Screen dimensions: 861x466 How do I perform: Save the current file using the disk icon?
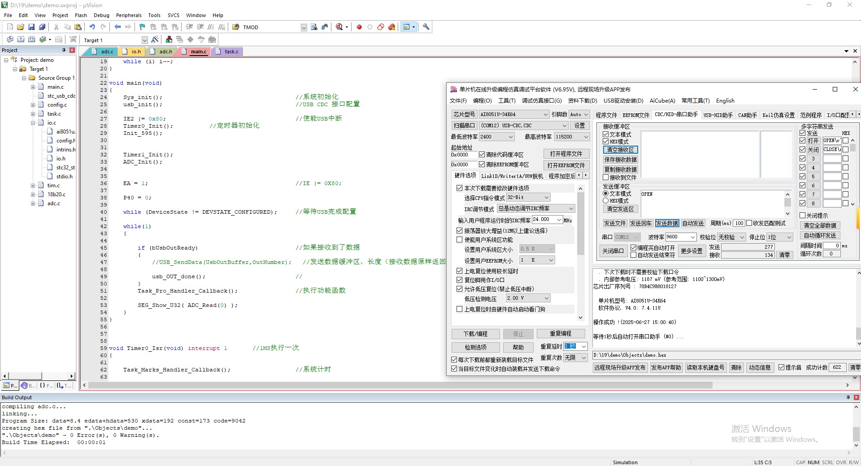31,27
